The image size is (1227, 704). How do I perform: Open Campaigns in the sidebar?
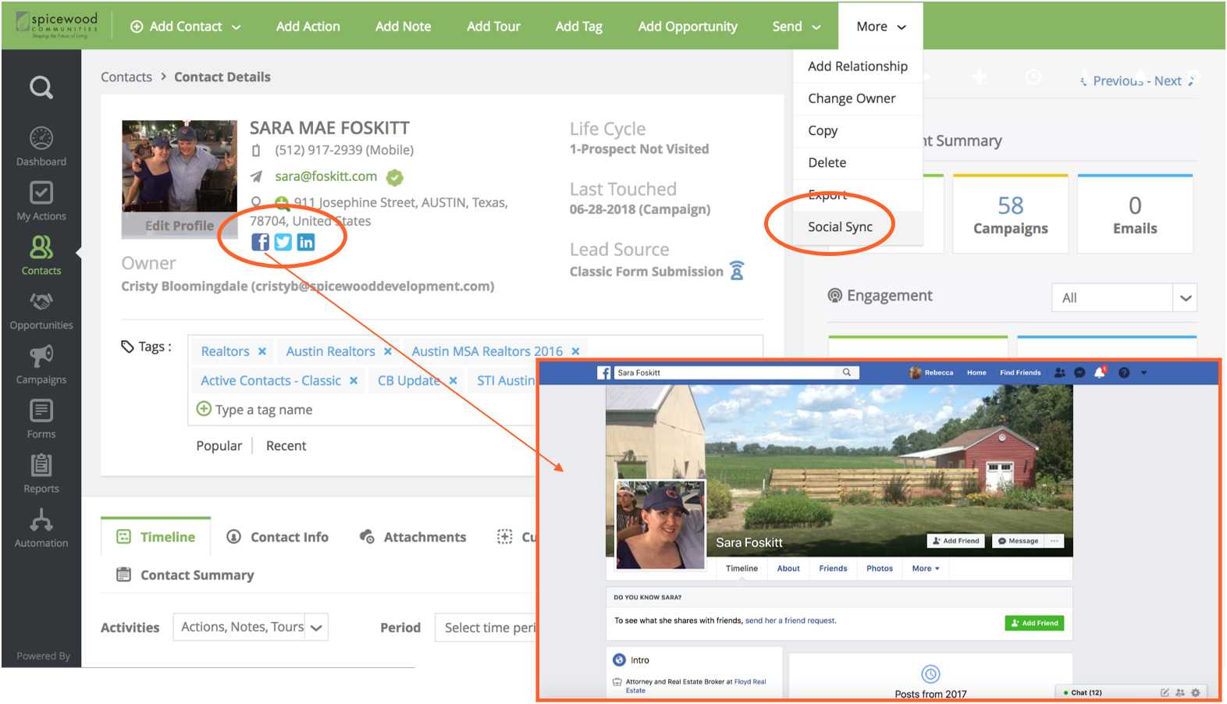[x=41, y=365]
